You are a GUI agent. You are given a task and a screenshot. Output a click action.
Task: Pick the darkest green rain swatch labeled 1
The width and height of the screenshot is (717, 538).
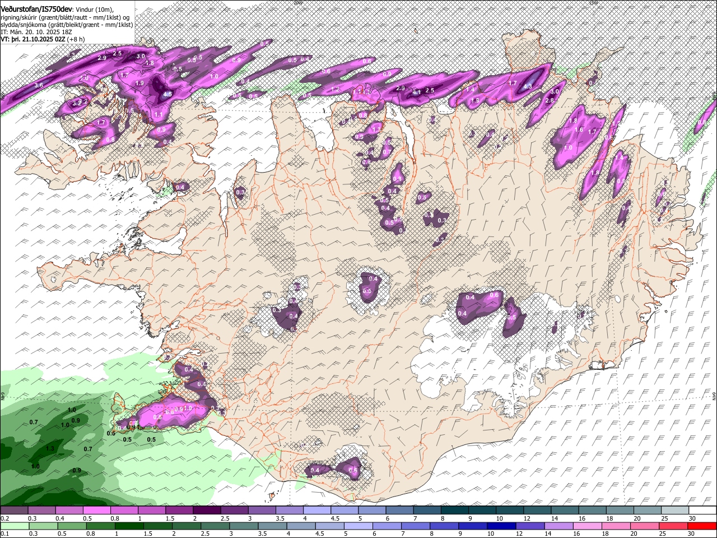129,526
